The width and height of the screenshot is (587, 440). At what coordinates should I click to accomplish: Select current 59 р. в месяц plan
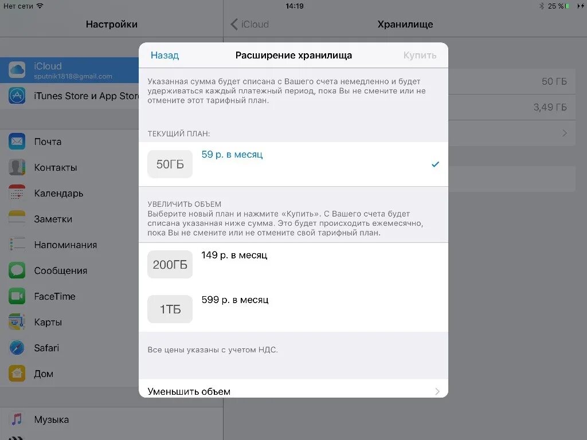tap(293, 164)
